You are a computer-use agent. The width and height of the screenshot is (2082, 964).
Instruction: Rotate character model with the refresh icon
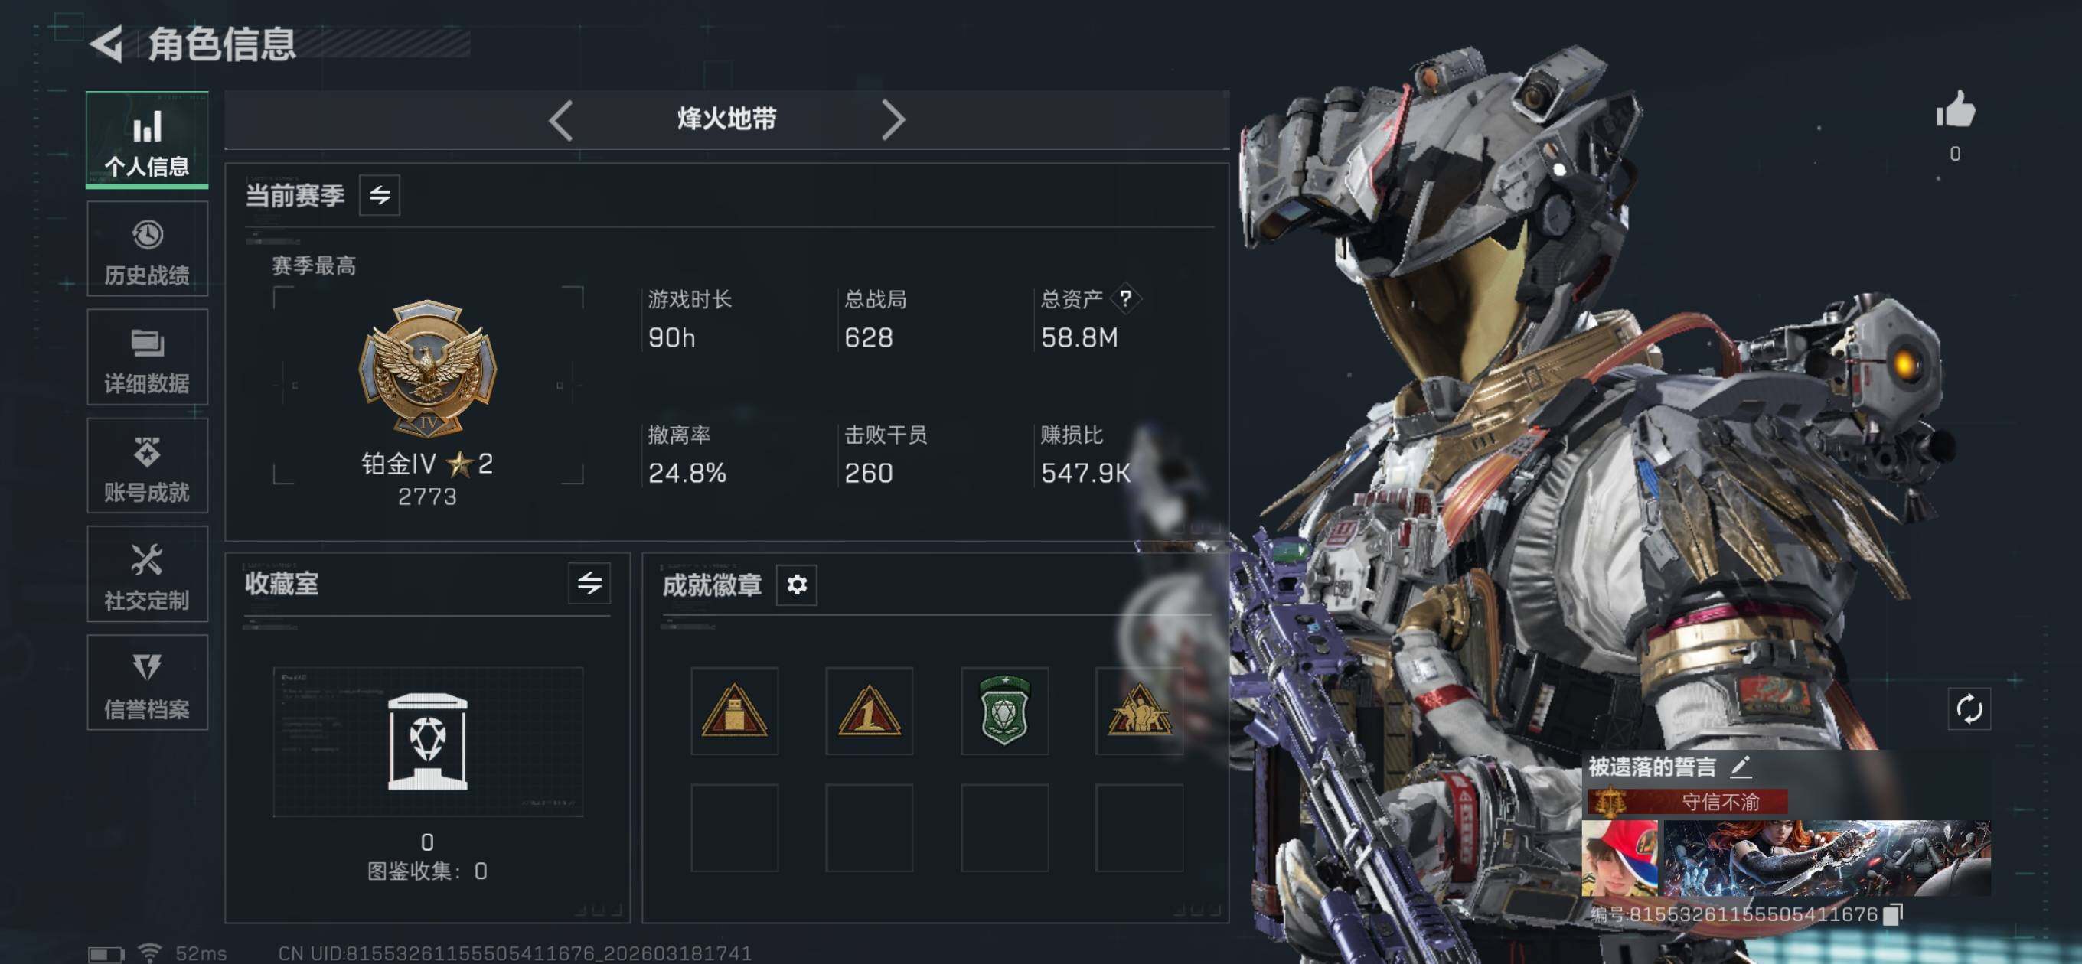pos(1969,709)
